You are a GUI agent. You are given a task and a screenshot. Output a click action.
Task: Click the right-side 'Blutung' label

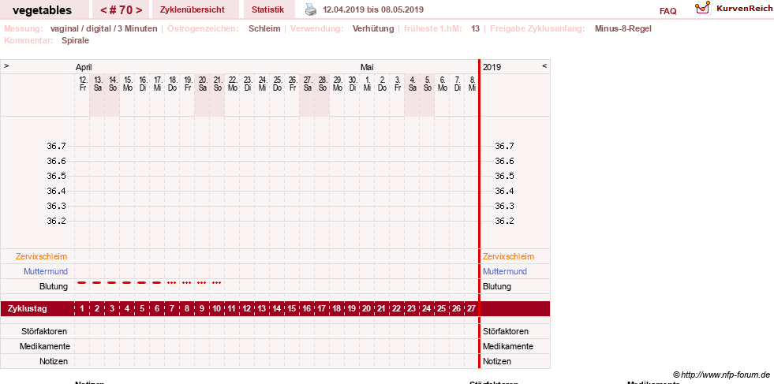[497, 286]
